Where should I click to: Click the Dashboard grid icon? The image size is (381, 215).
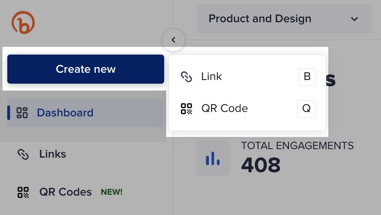pyautogui.click(x=22, y=113)
